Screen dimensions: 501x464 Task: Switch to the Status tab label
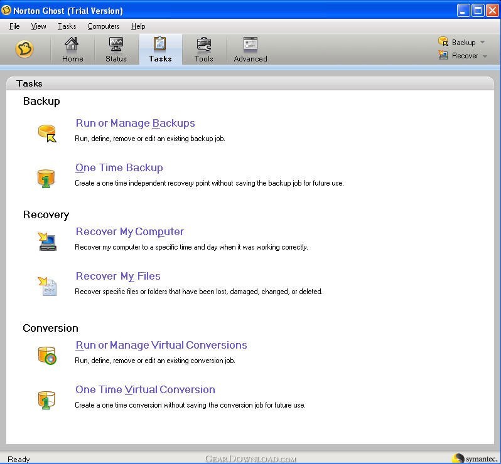click(x=116, y=59)
